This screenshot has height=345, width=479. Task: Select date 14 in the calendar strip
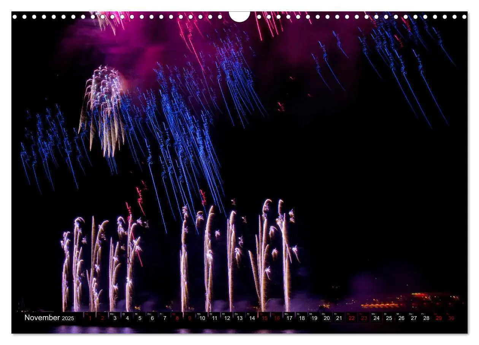pos(252,318)
